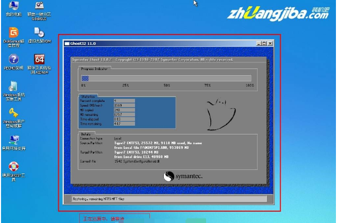Click the ghost mascot drawing
The image size is (338, 223).
click(x=218, y=111)
